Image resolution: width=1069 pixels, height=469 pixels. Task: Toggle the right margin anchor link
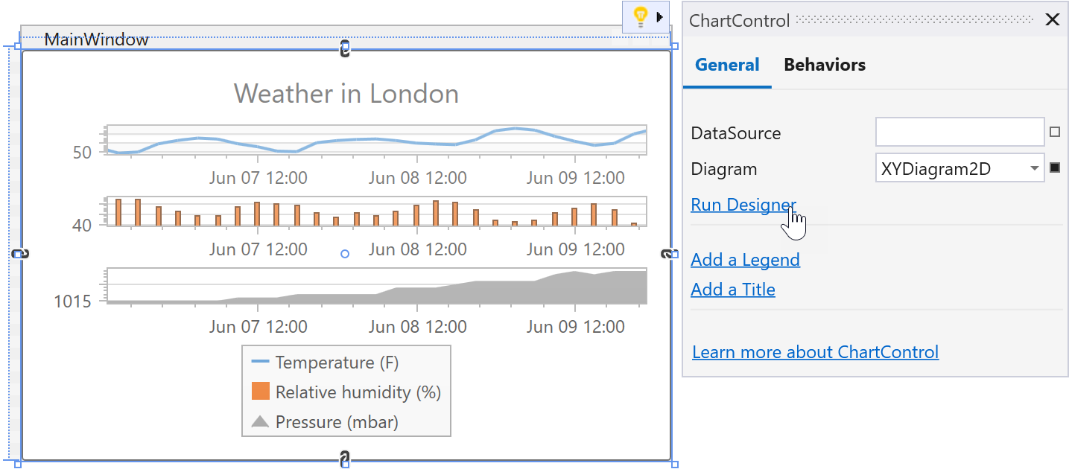[668, 254]
